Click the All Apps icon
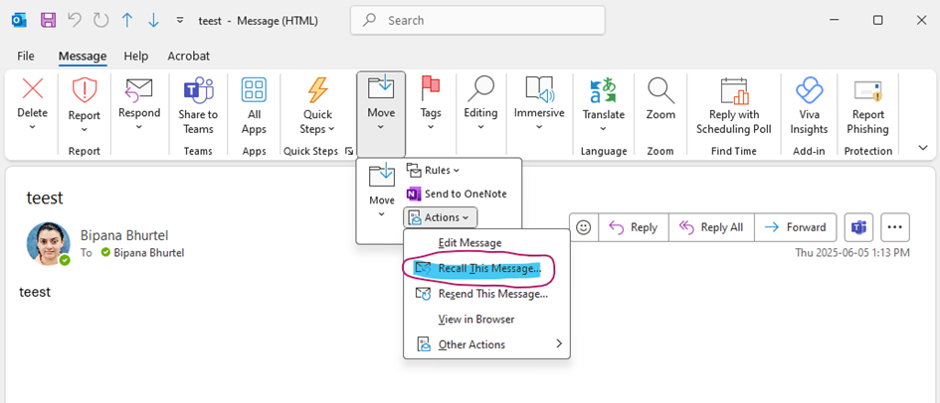This screenshot has width=940, height=403. pyautogui.click(x=254, y=91)
